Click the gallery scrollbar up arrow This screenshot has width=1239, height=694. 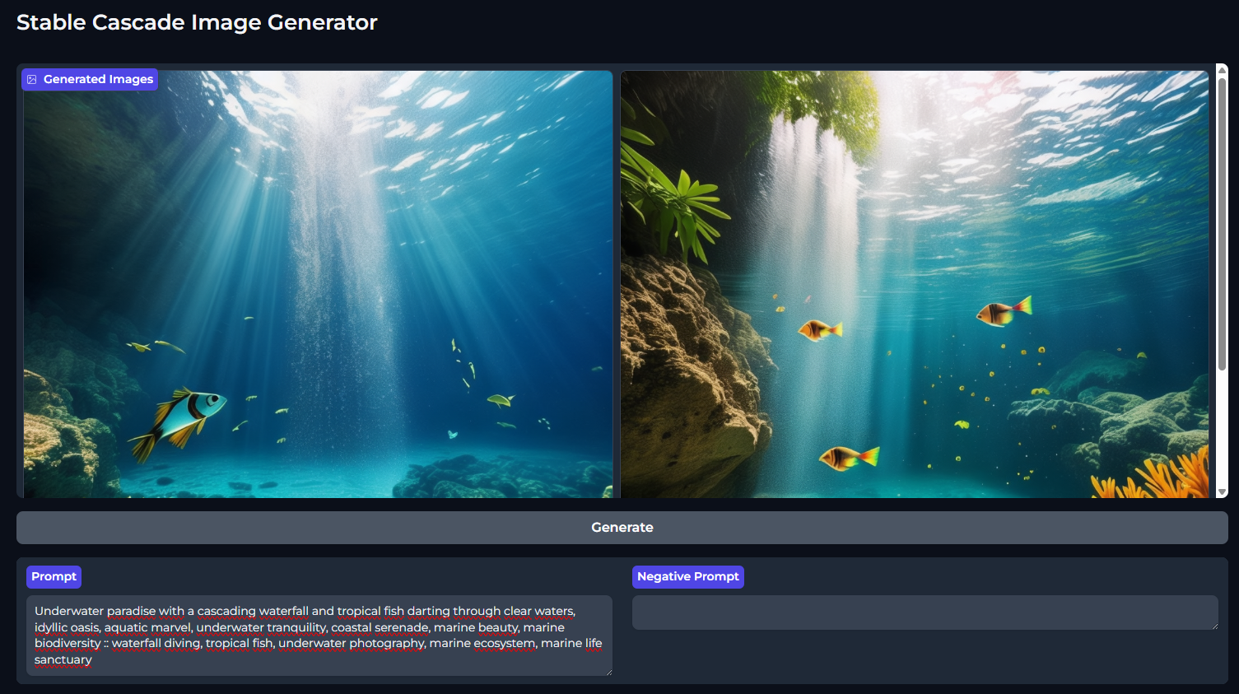click(x=1223, y=69)
